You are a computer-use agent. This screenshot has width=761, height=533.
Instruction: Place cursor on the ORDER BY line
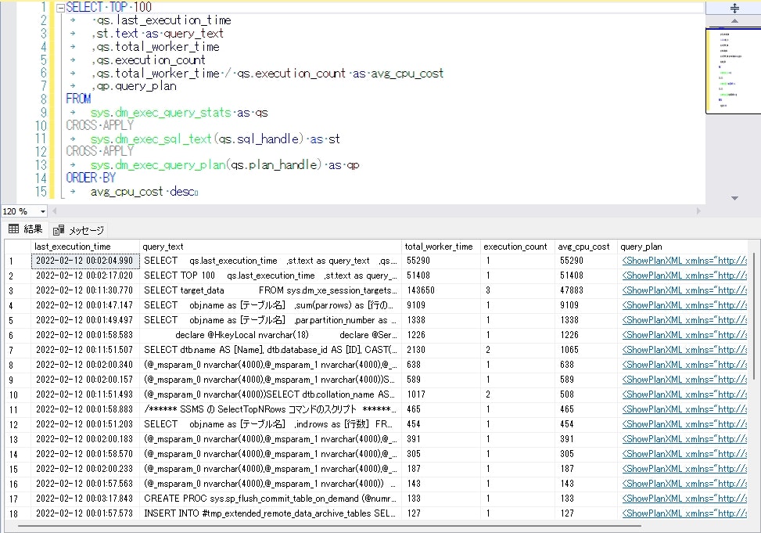91,178
